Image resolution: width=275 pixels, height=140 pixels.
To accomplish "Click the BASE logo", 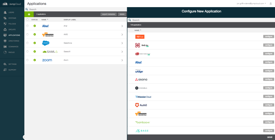I will click(x=142, y=131).
